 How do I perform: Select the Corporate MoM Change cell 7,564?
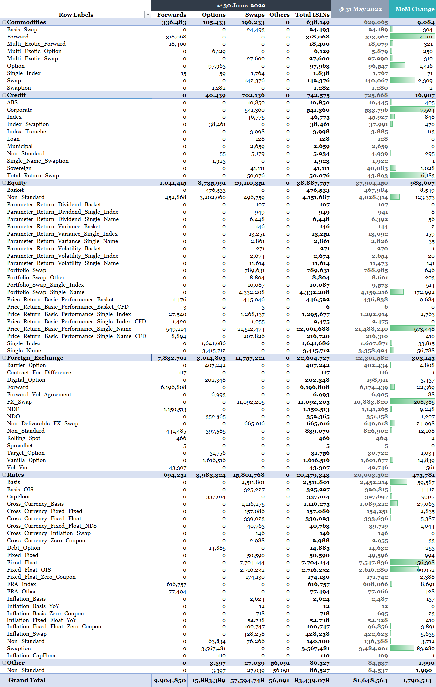pos(412,110)
